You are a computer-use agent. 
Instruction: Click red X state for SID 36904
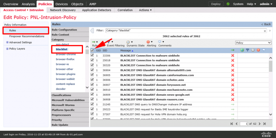(233, 70)
